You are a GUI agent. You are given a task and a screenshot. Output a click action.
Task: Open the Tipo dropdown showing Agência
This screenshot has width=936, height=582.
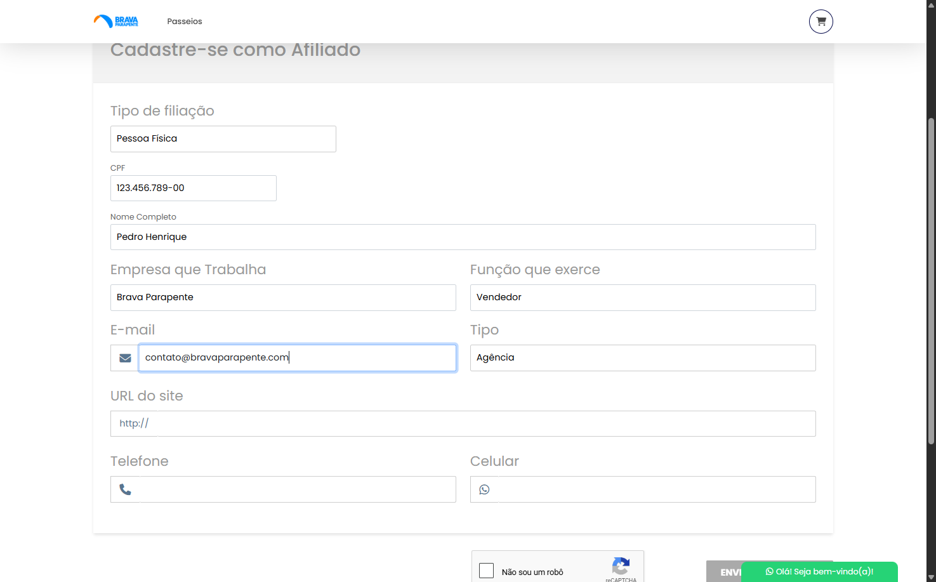coord(643,358)
